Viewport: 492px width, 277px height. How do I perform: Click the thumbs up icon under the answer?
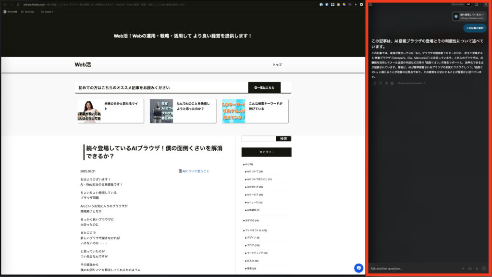pos(375,84)
